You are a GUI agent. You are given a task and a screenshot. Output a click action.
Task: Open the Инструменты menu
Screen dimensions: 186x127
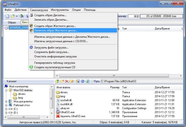click(x=60, y=10)
